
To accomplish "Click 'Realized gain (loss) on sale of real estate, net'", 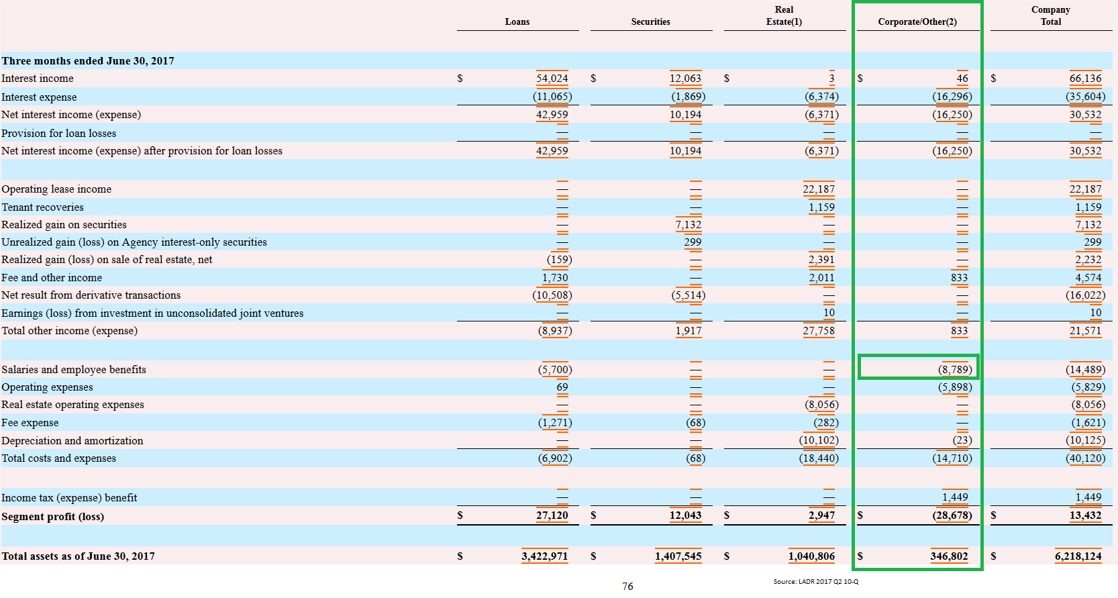I will tap(107, 260).
